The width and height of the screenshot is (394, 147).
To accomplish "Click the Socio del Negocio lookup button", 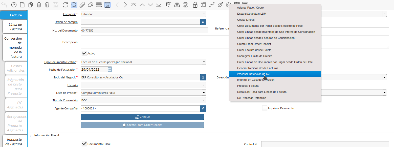I will point(203,77).
